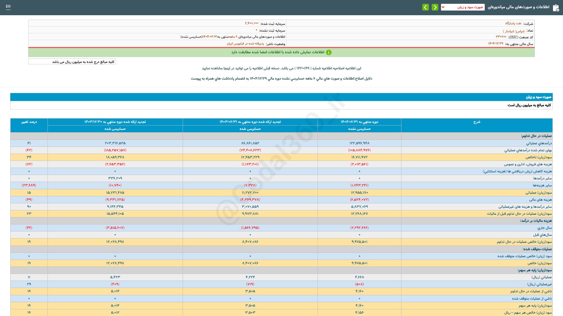This screenshot has height=316, width=563.
Task: Open the نفت پاسارگاد company link
Action: point(513,23)
